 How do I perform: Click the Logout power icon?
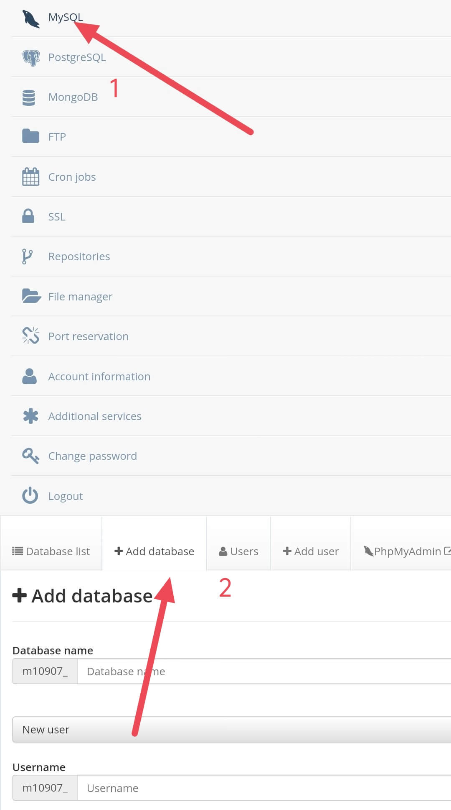pos(30,496)
